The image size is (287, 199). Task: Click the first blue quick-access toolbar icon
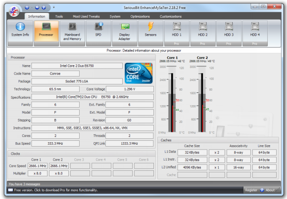click(27, 7)
